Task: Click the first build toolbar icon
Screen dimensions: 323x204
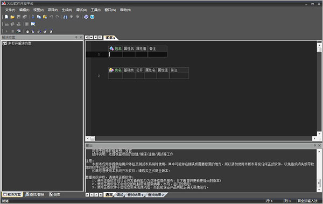Action: pyautogui.click(x=6, y=24)
